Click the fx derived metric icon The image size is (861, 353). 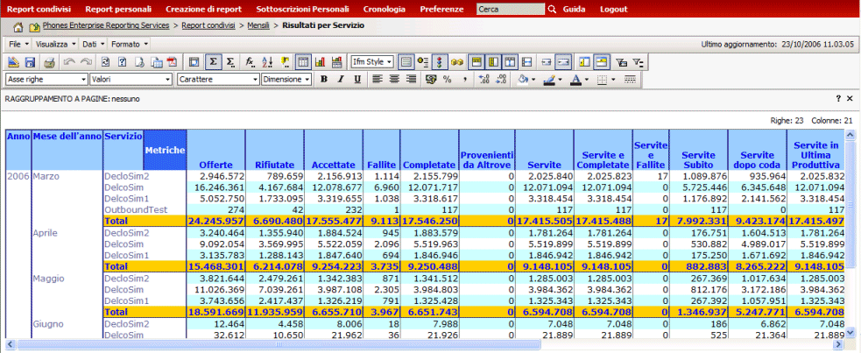point(250,62)
